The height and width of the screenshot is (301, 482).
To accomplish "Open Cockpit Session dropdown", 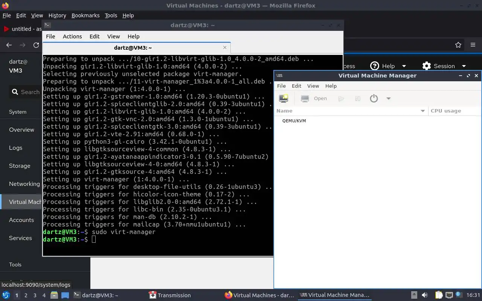I will point(444,66).
